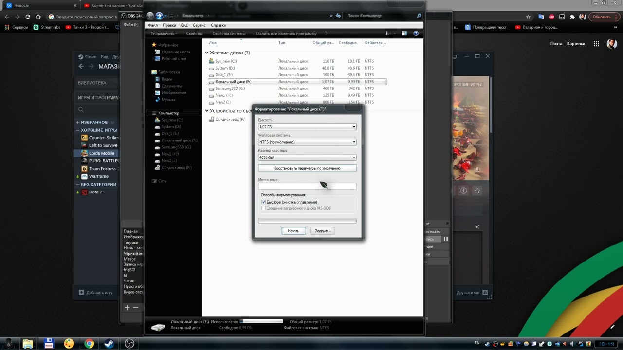Open the AdBlock Plus extension icon in Chrome
The height and width of the screenshot is (350, 623).
(551, 17)
